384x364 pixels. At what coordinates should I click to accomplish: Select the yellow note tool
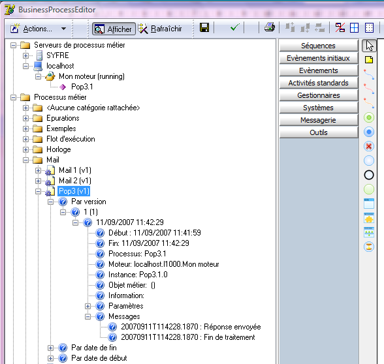pos(369,60)
